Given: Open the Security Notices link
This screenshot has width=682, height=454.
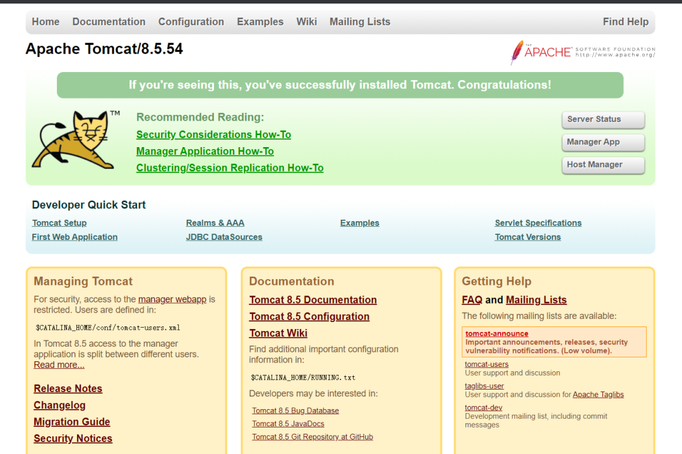Looking at the screenshot, I should [x=73, y=438].
